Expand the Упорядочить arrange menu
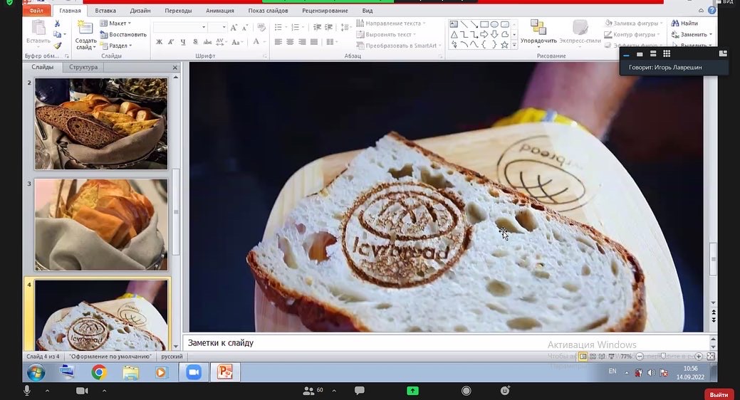 click(538, 32)
